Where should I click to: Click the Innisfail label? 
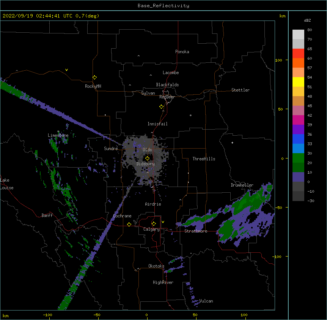pos(157,124)
